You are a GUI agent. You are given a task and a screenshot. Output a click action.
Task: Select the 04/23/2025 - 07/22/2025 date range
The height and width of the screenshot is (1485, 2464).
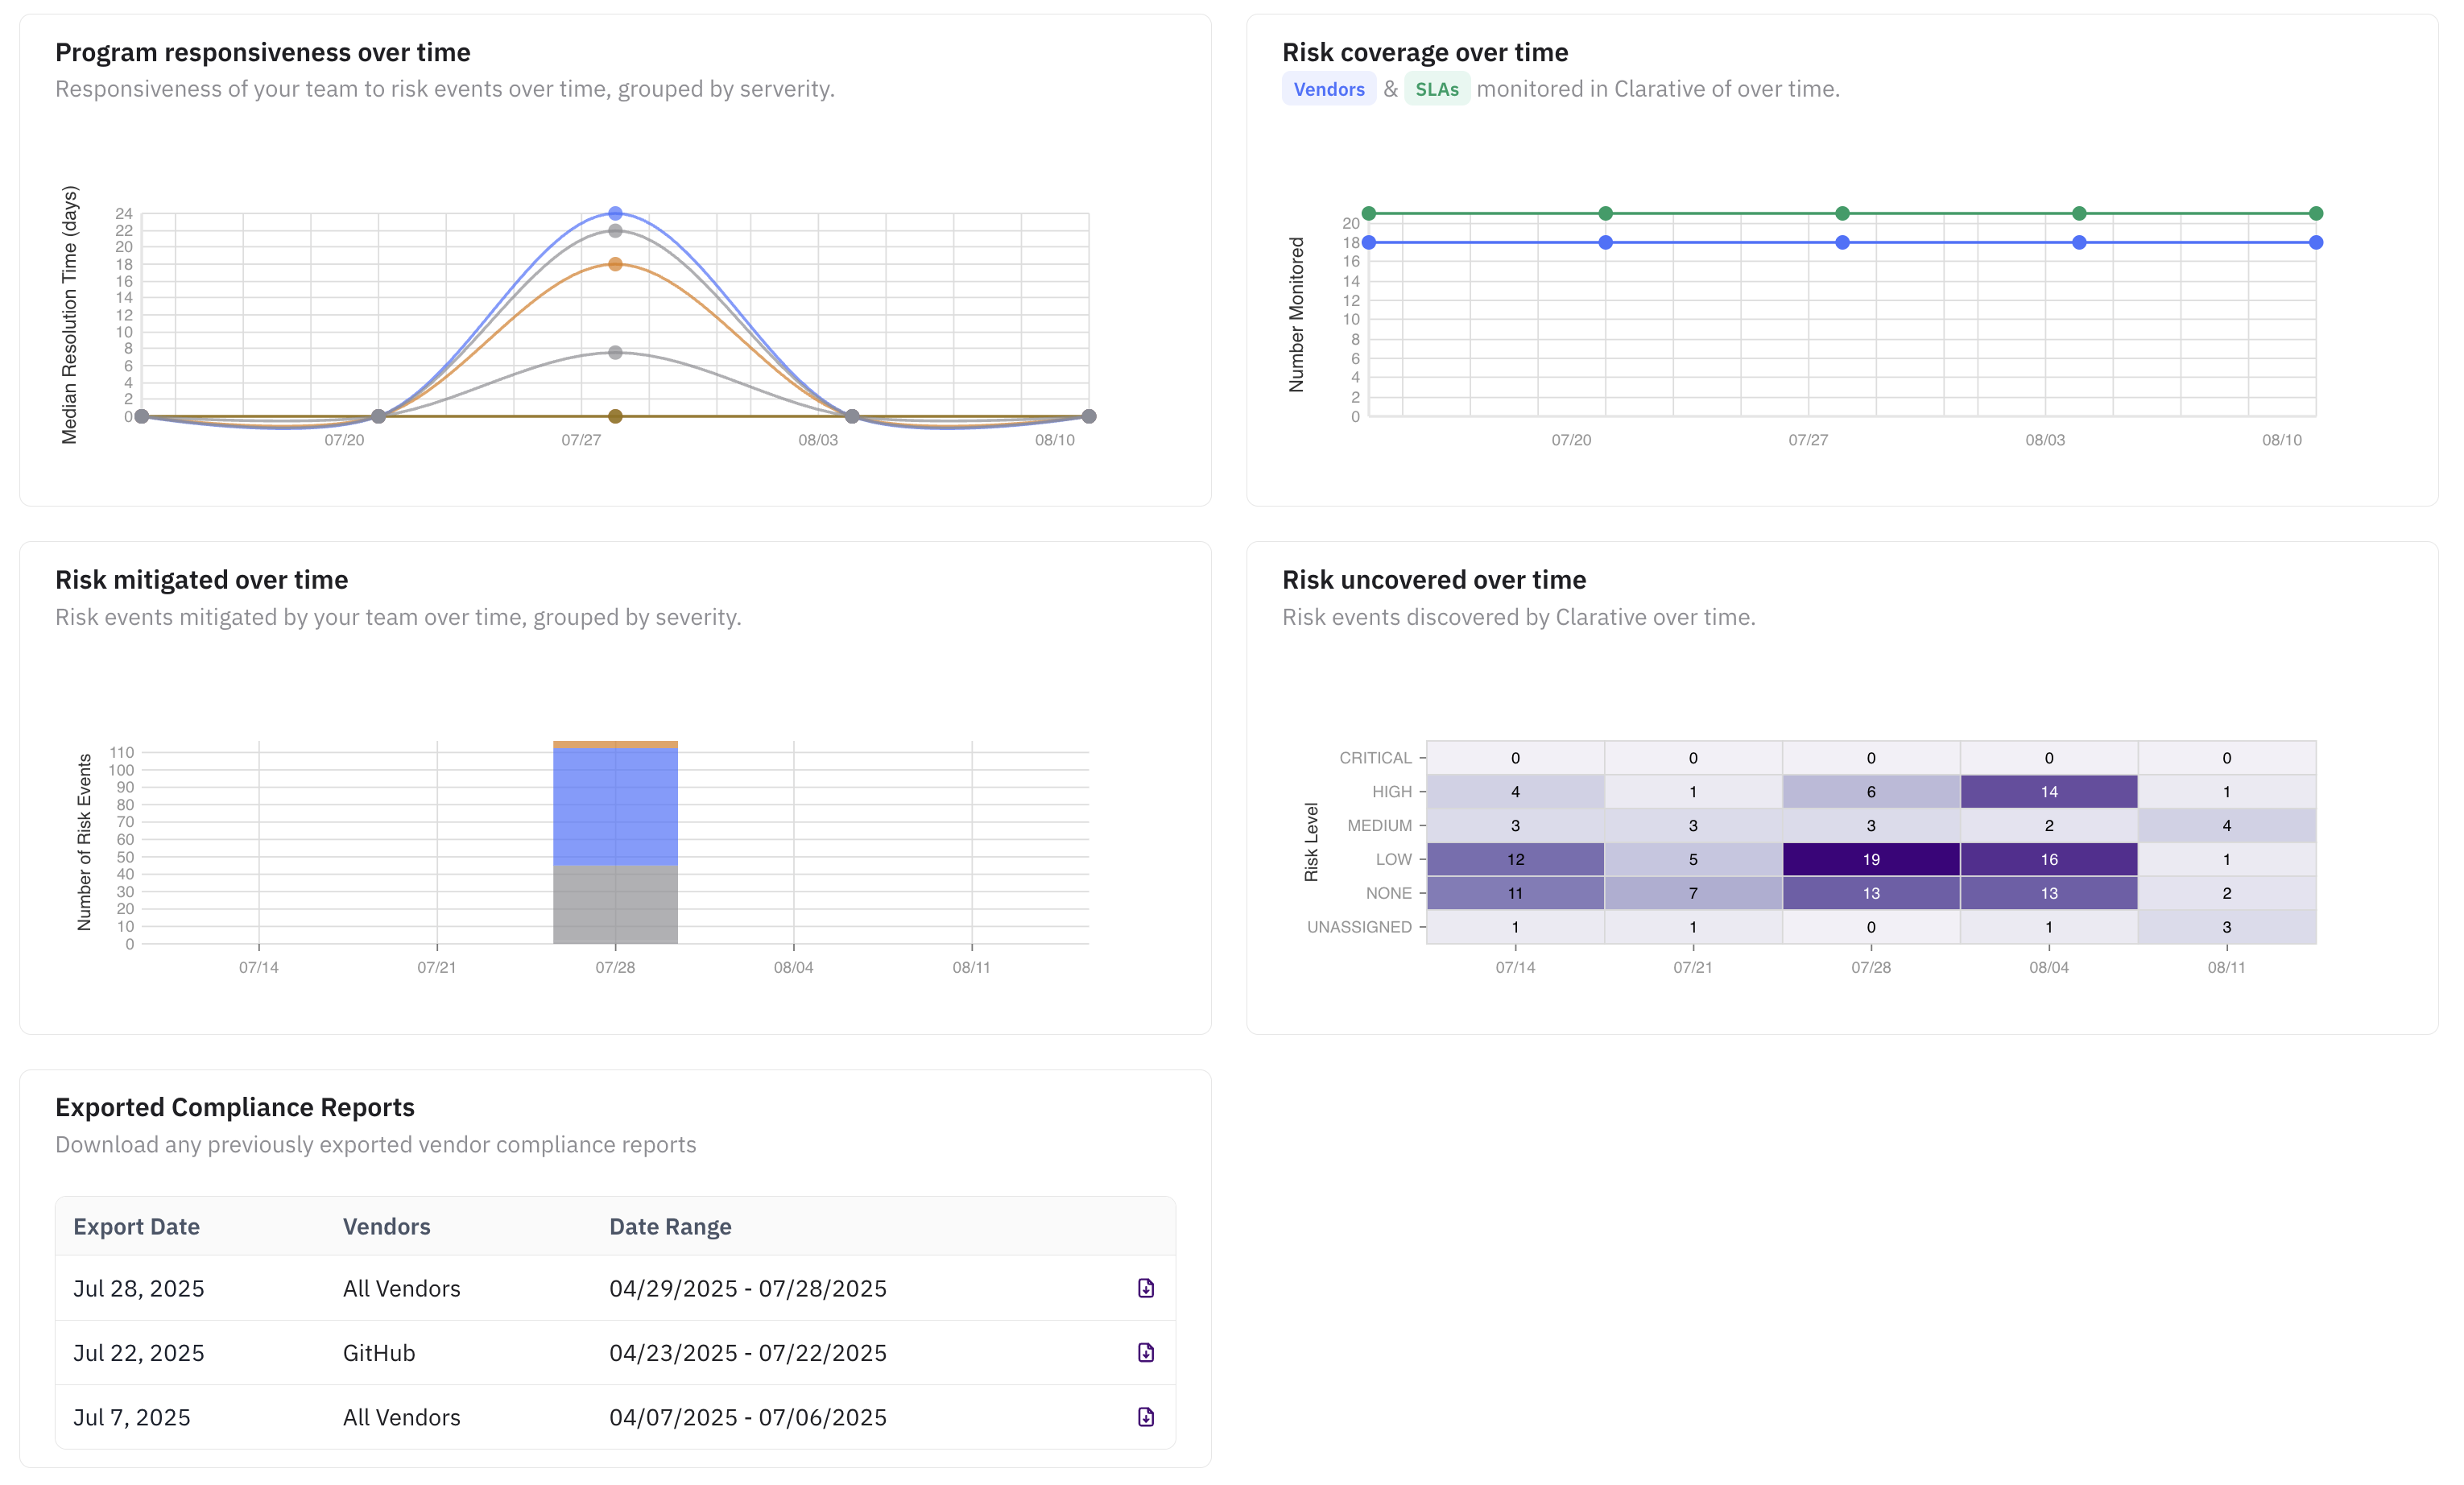click(748, 1353)
